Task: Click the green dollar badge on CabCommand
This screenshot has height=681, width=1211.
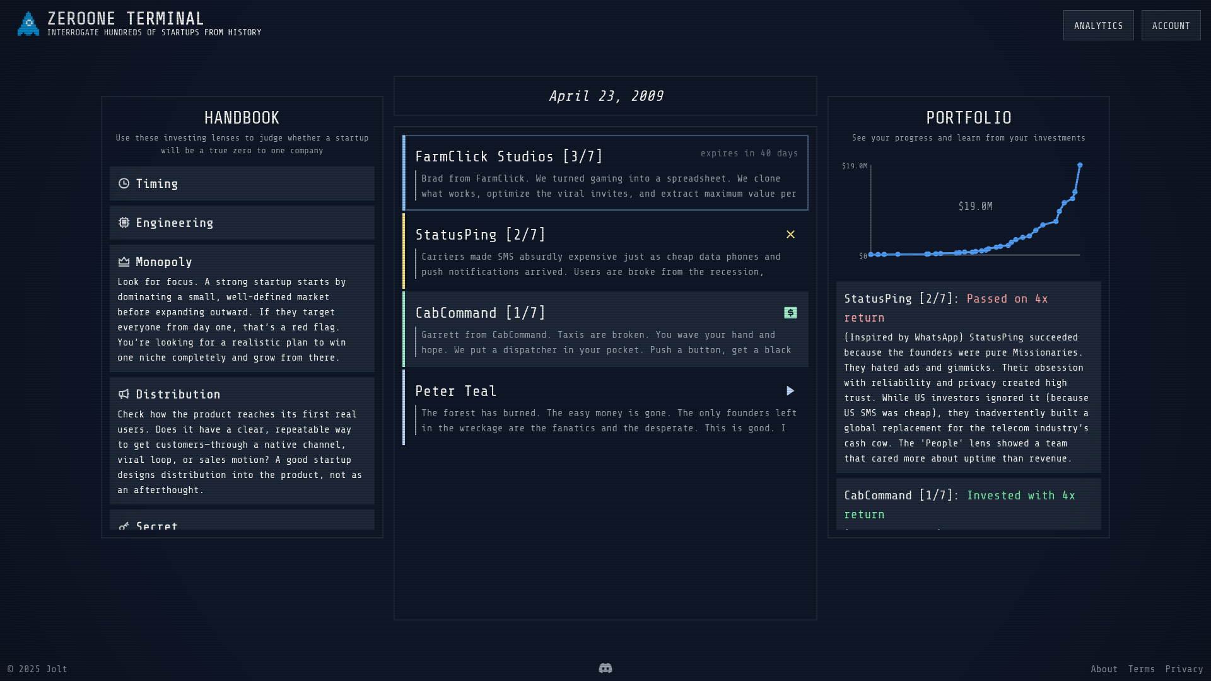Action: coord(790,312)
